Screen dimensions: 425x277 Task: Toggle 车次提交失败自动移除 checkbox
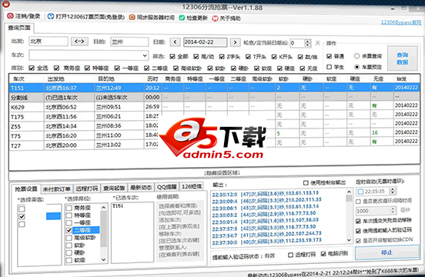click(x=358, y=221)
